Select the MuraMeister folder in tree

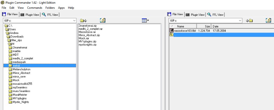(20, 94)
